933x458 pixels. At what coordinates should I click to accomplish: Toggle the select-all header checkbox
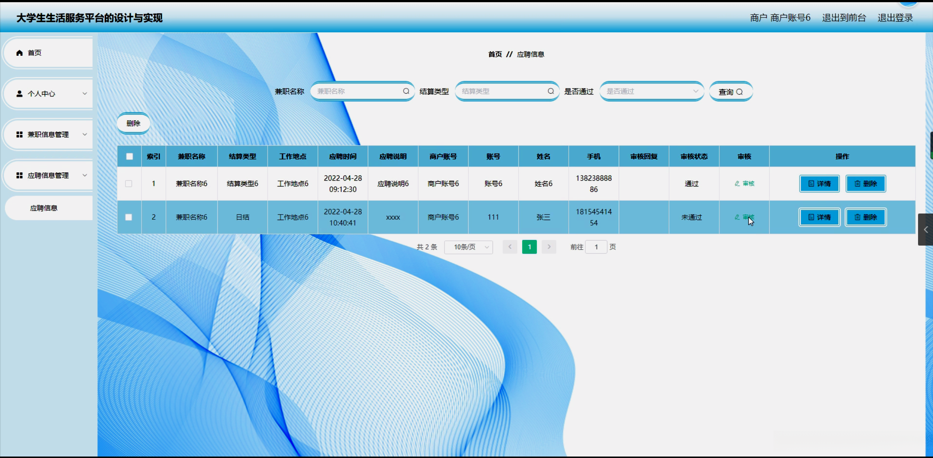129,156
